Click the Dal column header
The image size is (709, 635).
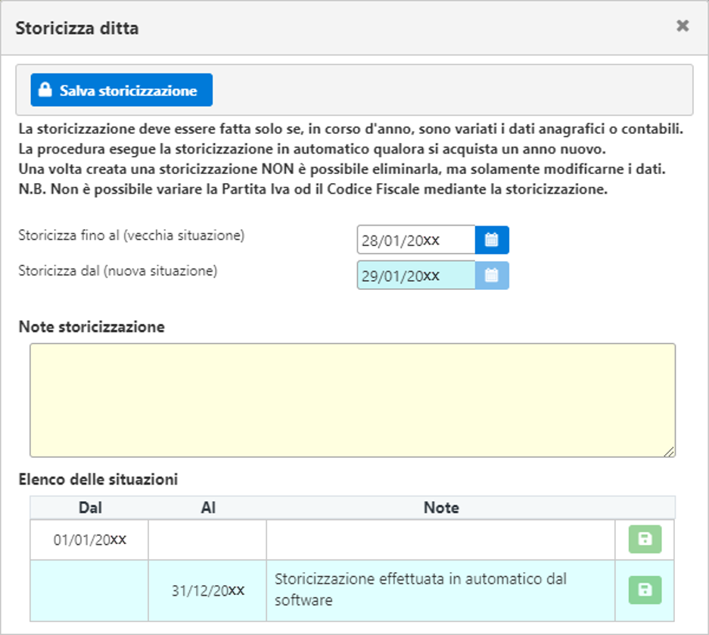pyautogui.click(x=89, y=508)
